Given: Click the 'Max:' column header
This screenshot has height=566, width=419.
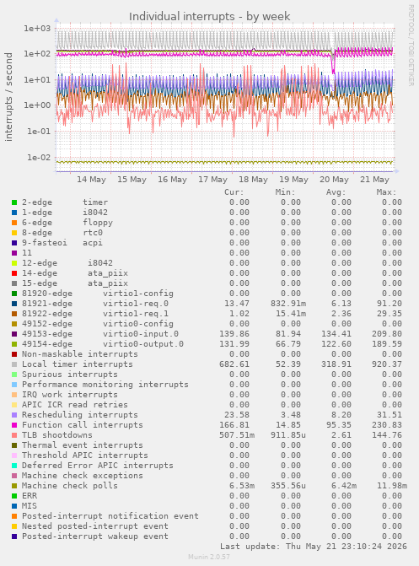Looking at the screenshot, I should 386,192.
